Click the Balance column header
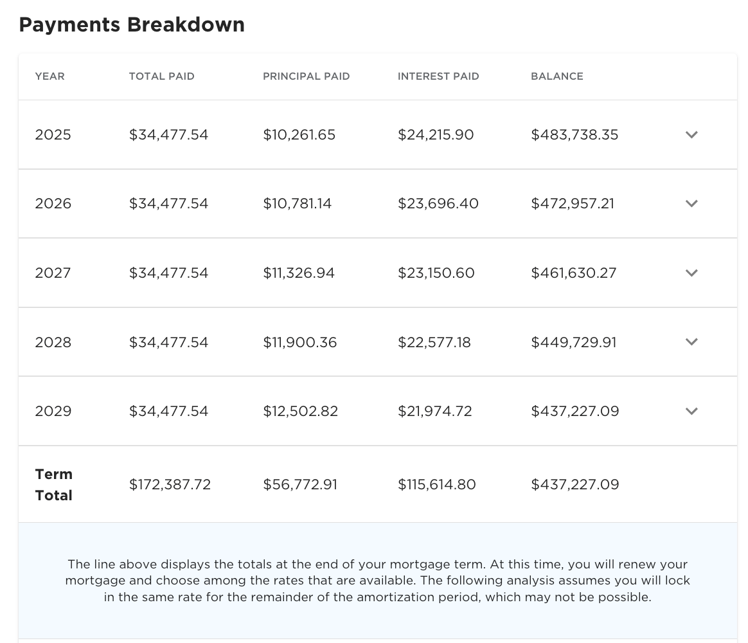Screen dimensions: 748x643 pos(557,77)
